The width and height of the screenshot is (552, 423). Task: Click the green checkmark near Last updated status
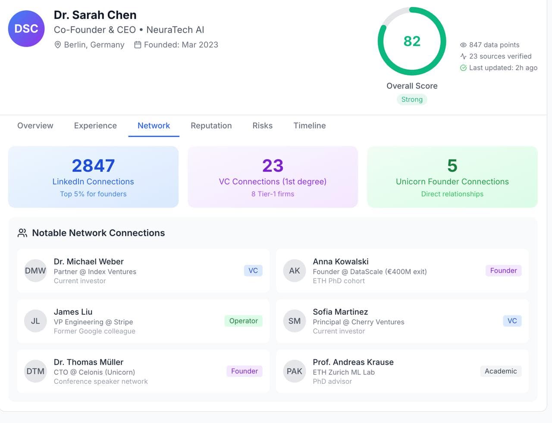(464, 68)
